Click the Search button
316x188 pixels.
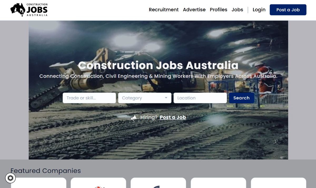pyautogui.click(x=241, y=98)
